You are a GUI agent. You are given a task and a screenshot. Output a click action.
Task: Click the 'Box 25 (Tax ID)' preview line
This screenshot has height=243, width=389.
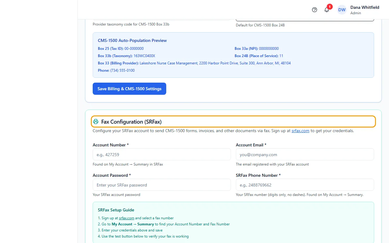[121, 49]
